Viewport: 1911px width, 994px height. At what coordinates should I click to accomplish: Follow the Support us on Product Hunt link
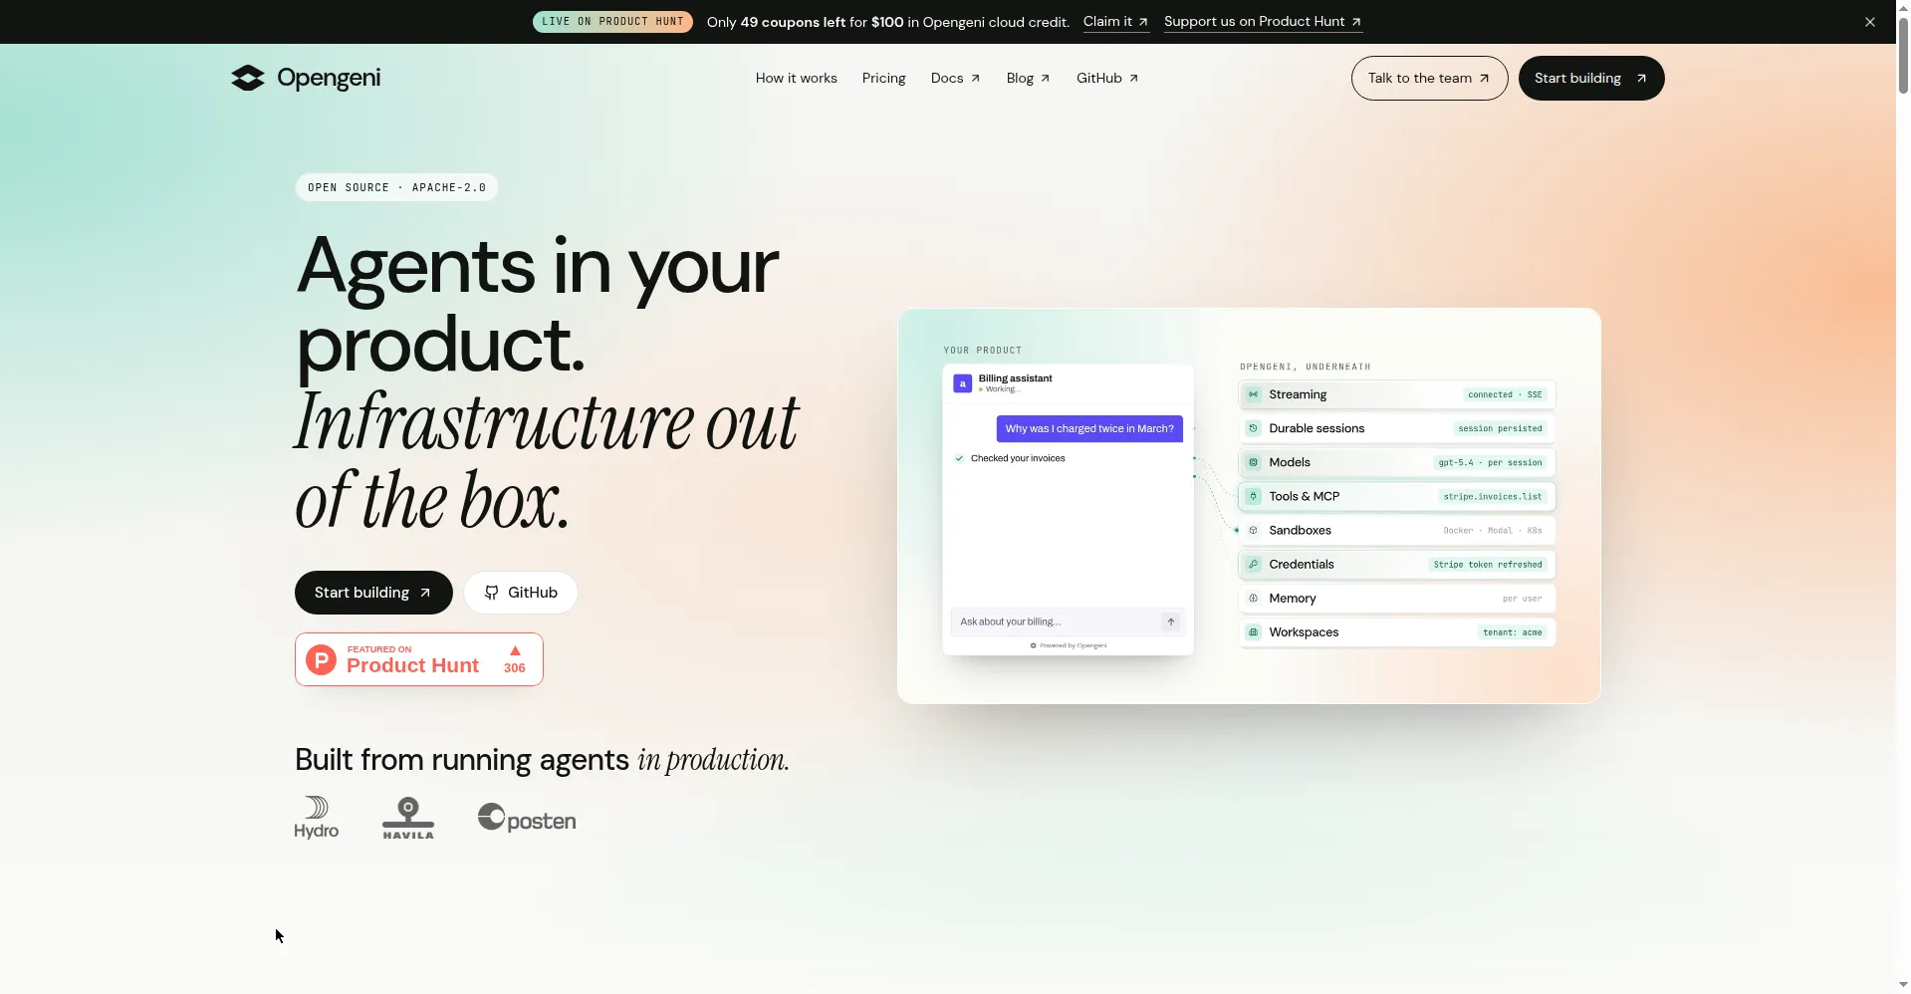tap(1263, 22)
